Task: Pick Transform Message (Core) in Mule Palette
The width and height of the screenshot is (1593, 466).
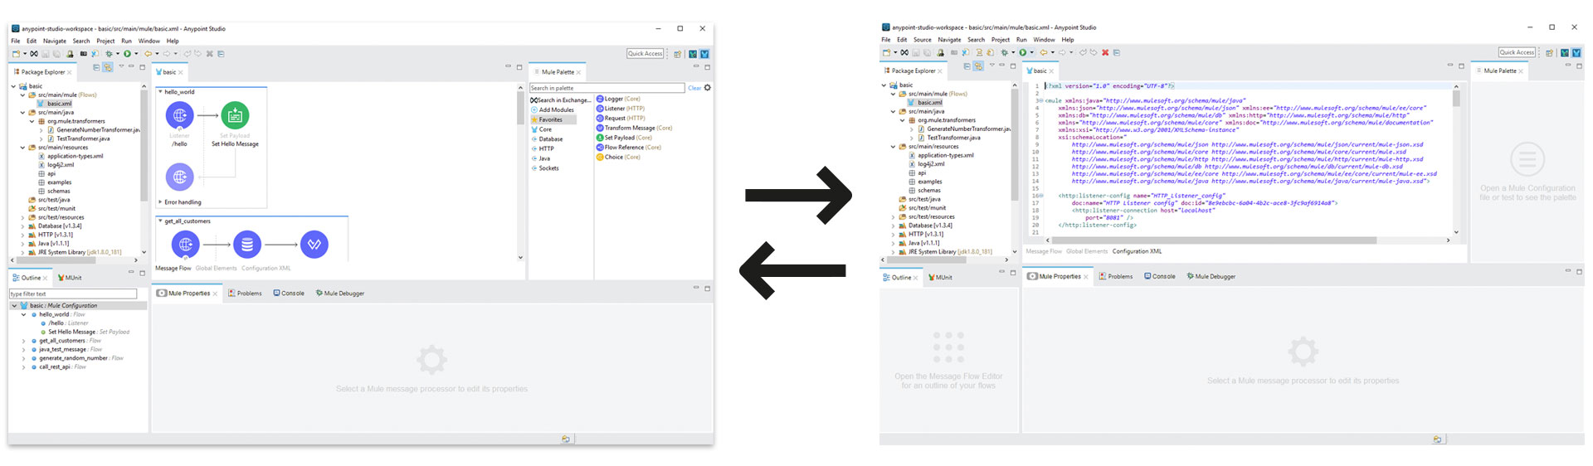Action: tap(635, 128)
